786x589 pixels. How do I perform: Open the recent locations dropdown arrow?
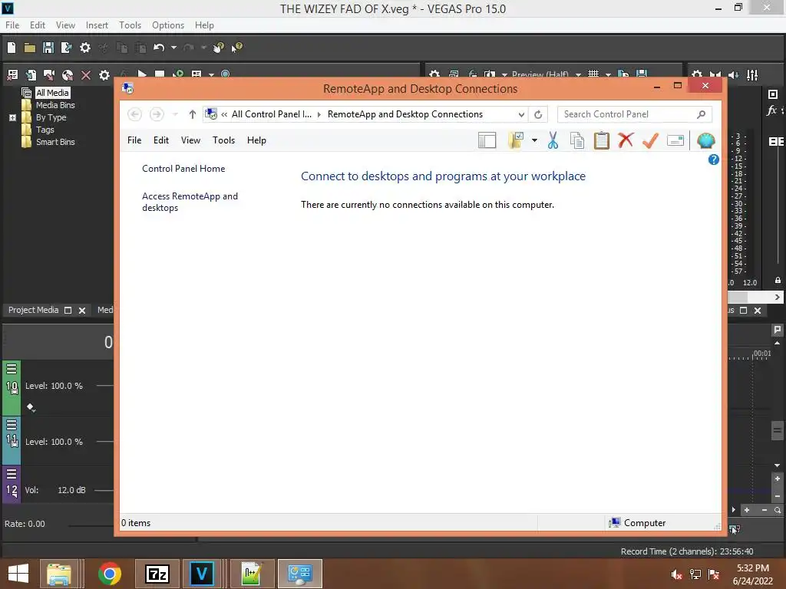coord(175,115)
